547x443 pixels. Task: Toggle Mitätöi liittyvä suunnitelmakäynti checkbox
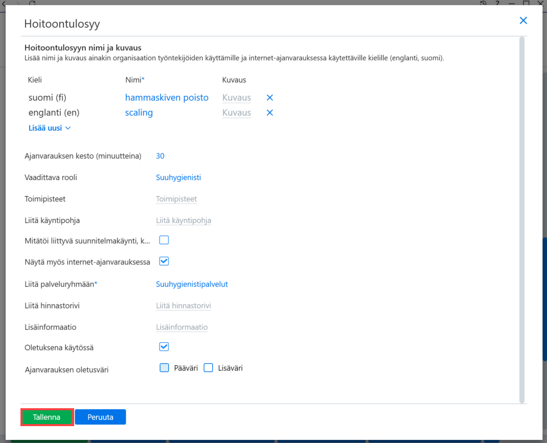pyautogui.click(x=164, y=240)
